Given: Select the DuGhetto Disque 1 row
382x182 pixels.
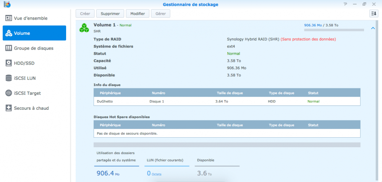Looking at the screenshot, I should pos(227,101).
